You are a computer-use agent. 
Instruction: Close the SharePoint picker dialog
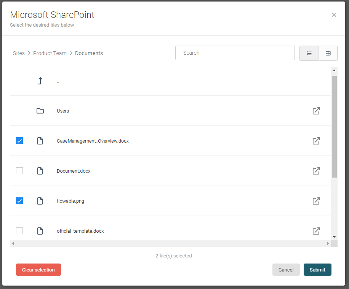click(x=334, y=15)
